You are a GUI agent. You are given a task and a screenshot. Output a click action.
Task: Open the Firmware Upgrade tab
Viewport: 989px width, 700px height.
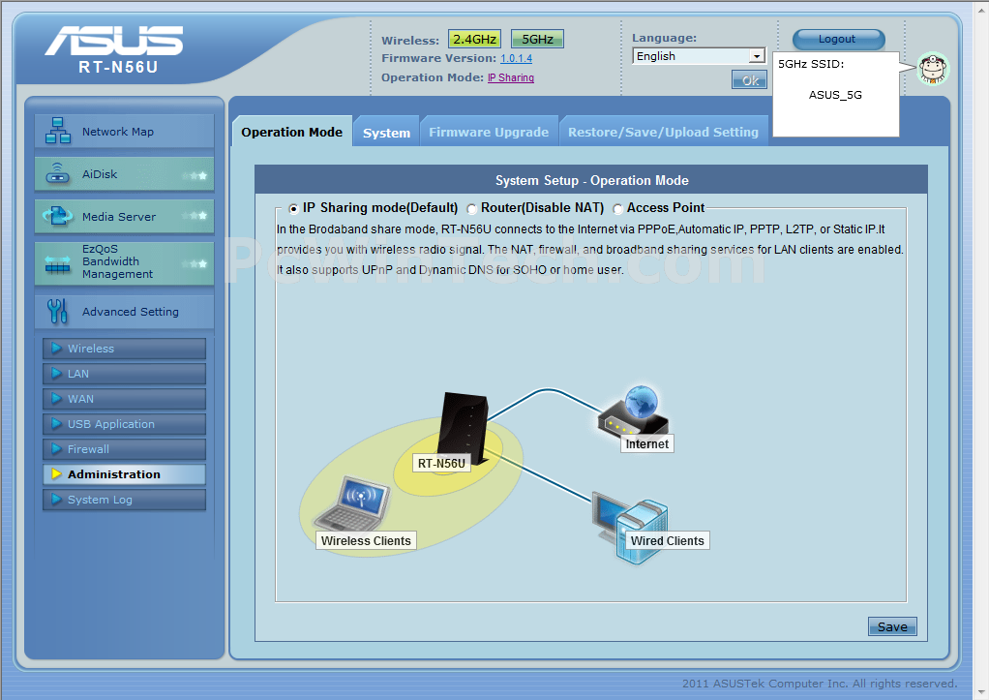[489, 133]
